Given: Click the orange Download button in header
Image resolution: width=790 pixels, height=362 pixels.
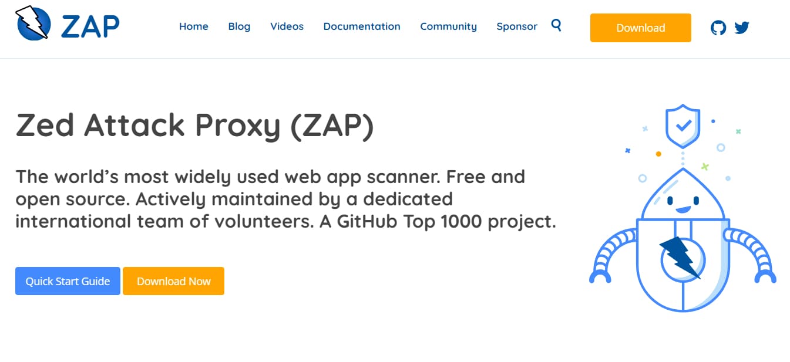Looking at the screenshot, I should pyautogui.click(x=640, y=28).
